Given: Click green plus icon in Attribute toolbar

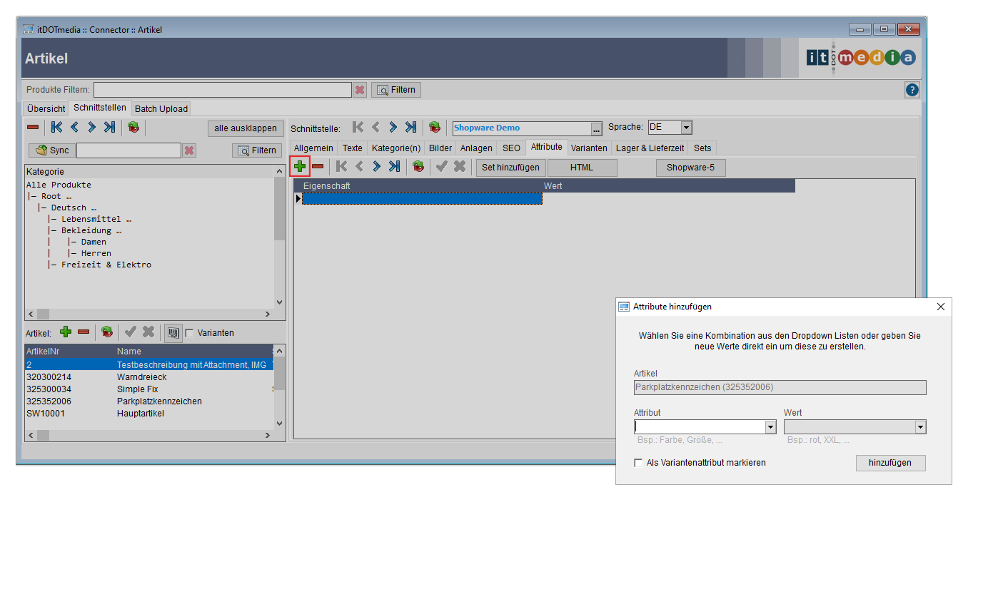Looking at the screenshot, I should pyautogui.click(x=300, y=167).
